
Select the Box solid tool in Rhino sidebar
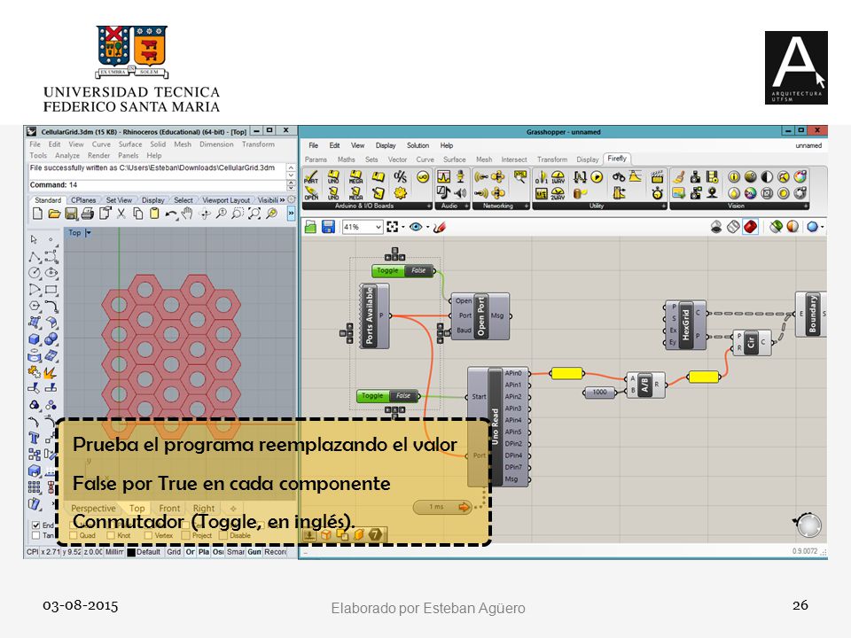point(35,339)
